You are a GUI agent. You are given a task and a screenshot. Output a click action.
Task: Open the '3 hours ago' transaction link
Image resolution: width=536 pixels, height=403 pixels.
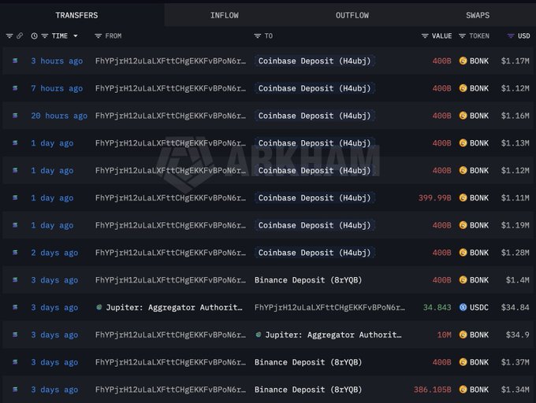[x=57, y=61]
